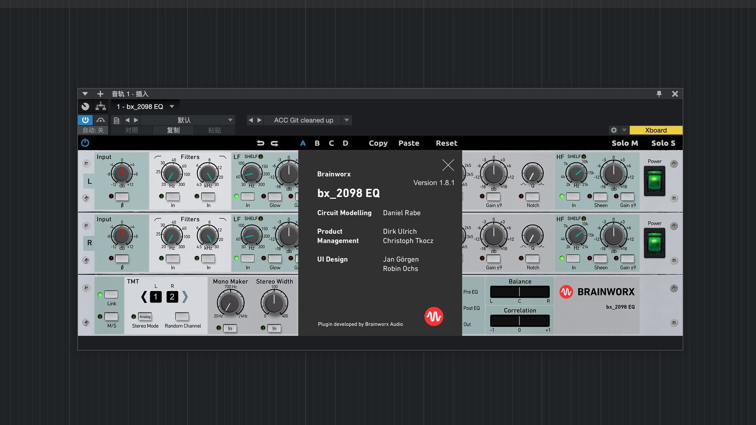The image size is (756, 425).
Task: Click the R channel LF SHELF indicator
Action: (x=261, y=219)
